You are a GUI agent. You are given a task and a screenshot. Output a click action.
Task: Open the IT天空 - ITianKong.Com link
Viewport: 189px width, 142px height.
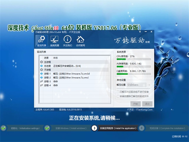pos(140,109)
